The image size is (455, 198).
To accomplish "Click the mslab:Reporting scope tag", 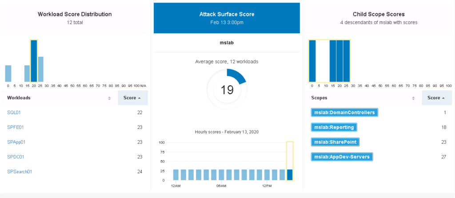I will [x=334, y=127].
